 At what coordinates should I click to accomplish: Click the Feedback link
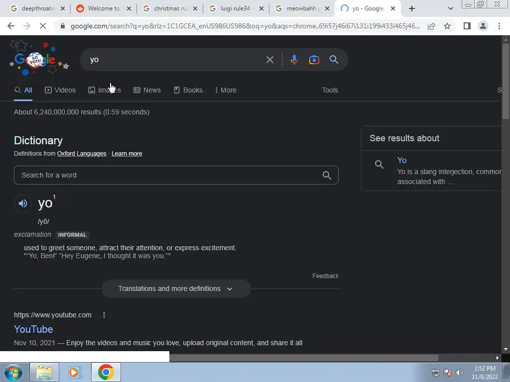[325, 276]
